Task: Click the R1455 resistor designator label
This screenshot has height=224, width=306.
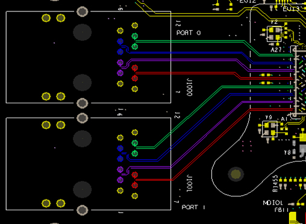Action: [x=275, y=183]
